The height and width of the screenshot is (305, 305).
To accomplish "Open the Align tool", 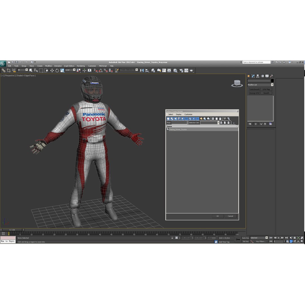I will tap(147, 70).
